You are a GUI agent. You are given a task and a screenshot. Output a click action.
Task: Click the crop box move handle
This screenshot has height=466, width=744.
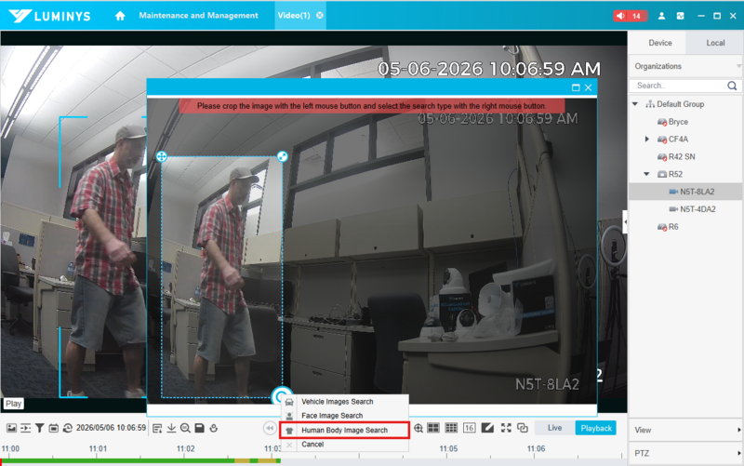click(161, 156)
